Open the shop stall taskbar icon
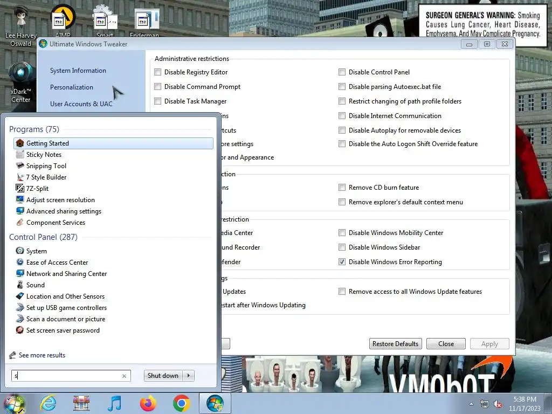The image size is (552, 414). point(81,403)
